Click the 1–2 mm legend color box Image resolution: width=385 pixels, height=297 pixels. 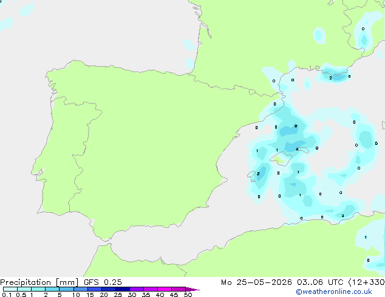click(38, 289)
